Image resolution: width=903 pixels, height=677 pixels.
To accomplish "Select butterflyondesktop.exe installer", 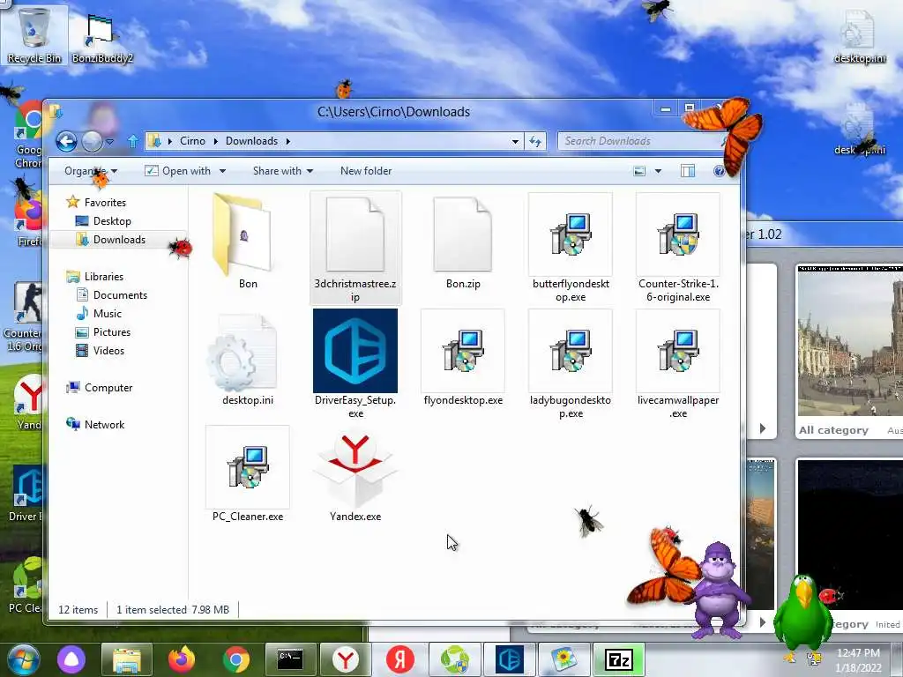I will coord(571,248).
